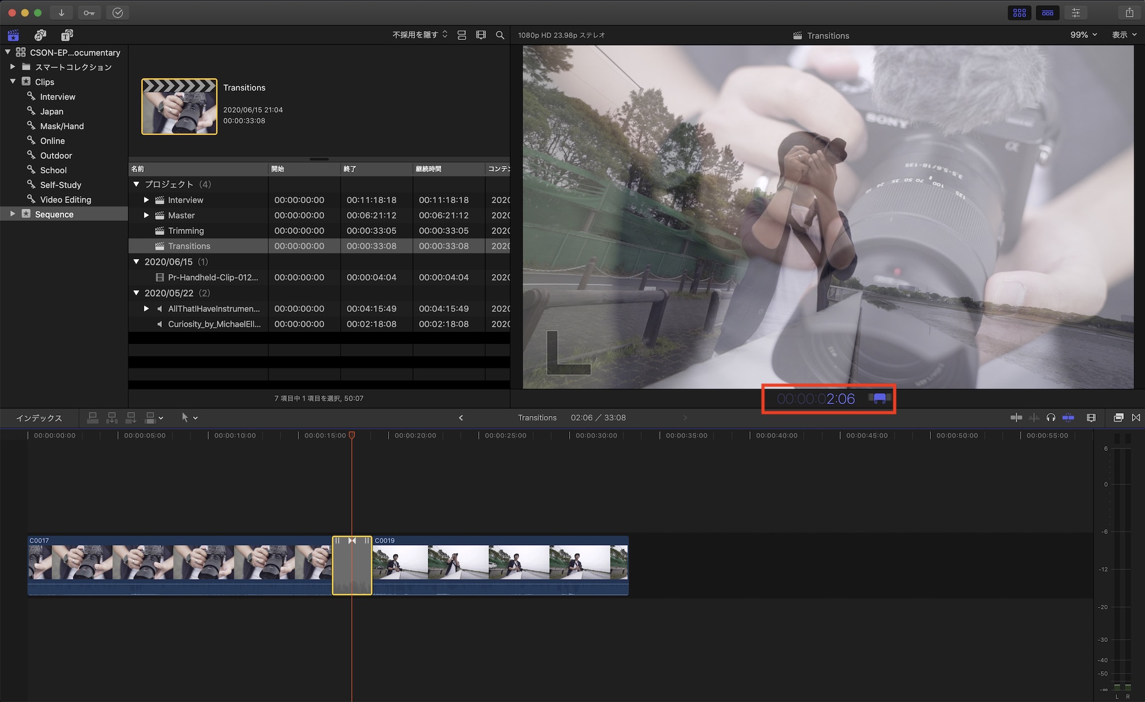Toggle audio skimming headphone icon
The image size is (1145, 702).
click(1051, 418)
